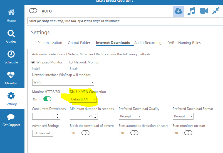The image size is (223, 153).
Task: Switch to the Audio Recording tab
Action: pyautogui.click(x=148, y=43)
